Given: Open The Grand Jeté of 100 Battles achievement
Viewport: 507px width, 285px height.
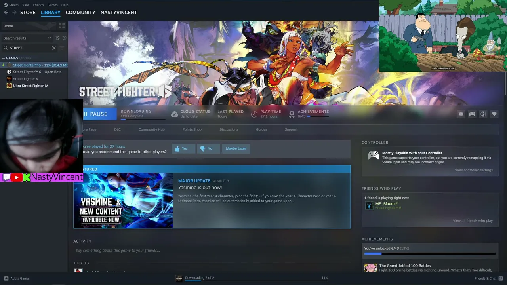Looking at the screenshot, I should (405, 266).
